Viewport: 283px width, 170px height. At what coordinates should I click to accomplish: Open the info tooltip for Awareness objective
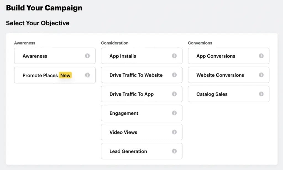point(88,56)
